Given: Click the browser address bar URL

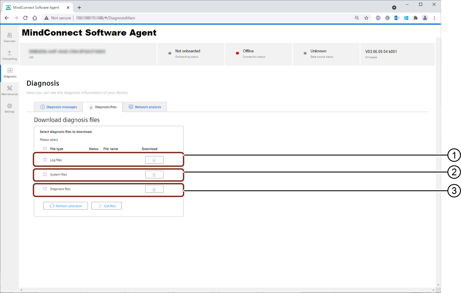Looking at the screenshot, I should tap(106, 18).
